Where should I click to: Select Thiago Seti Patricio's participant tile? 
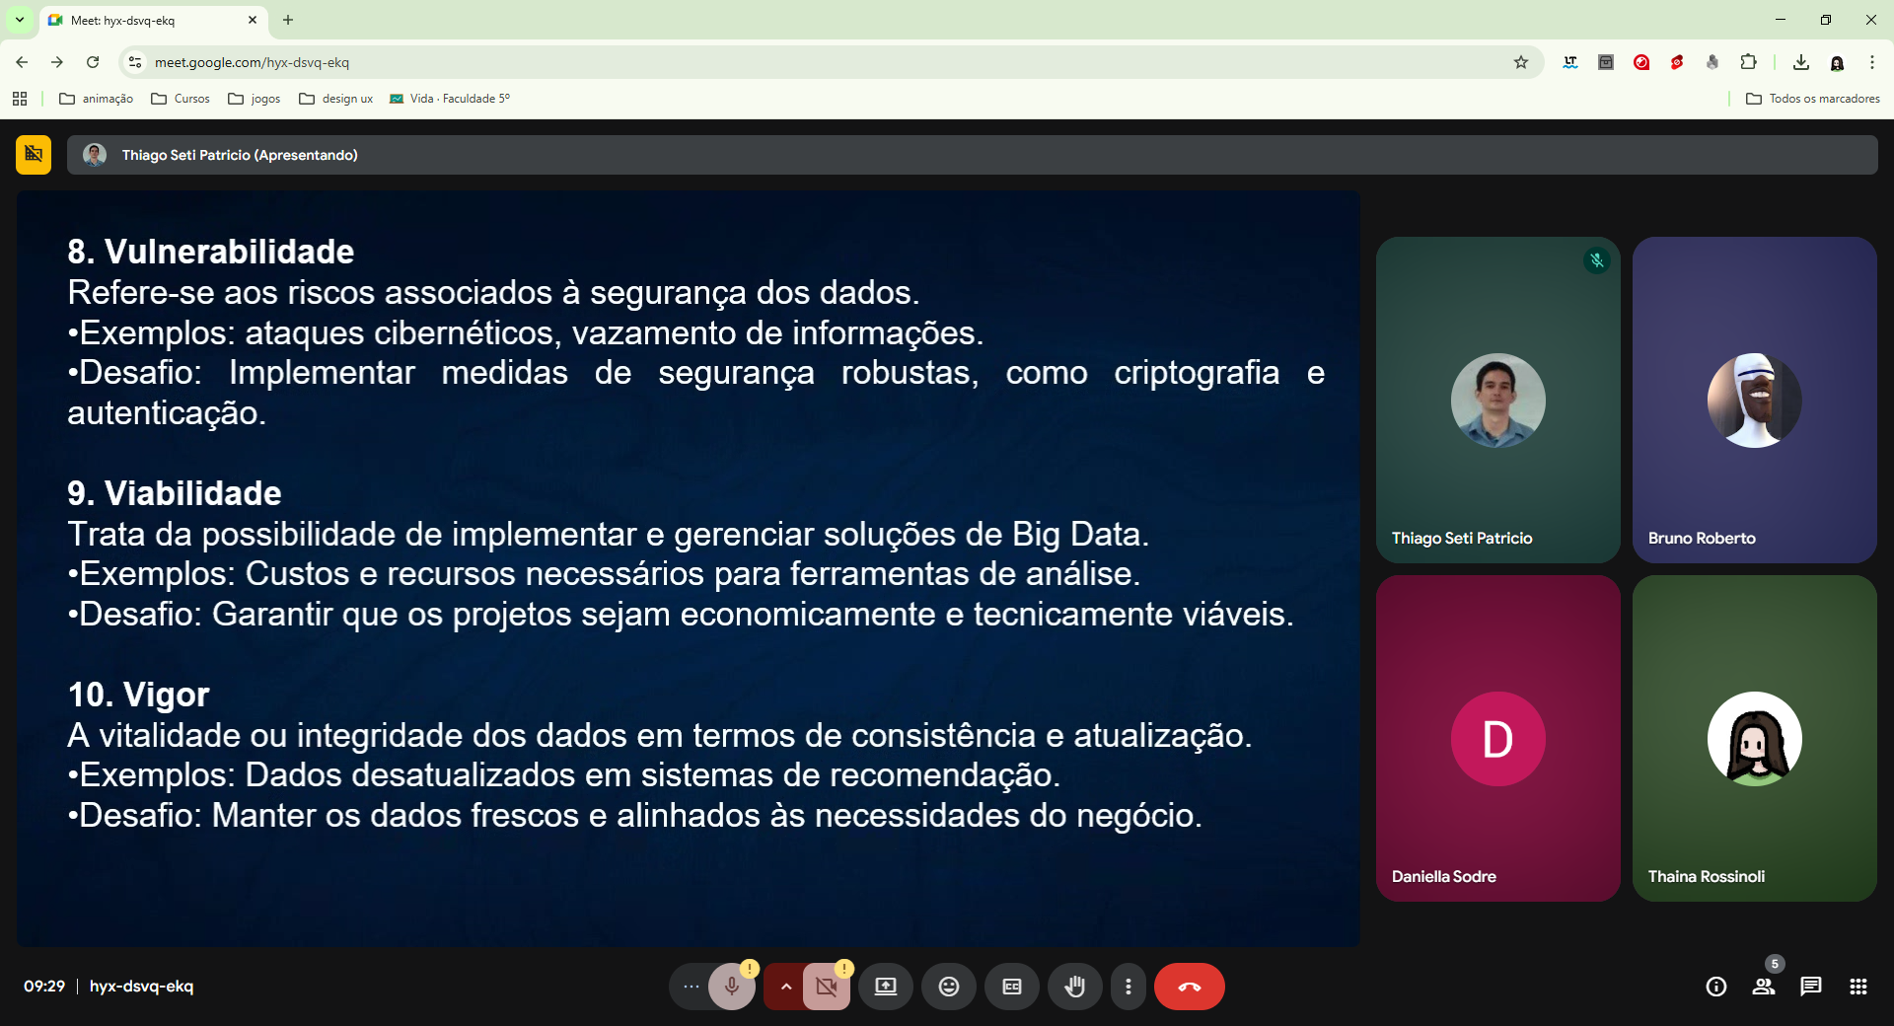pyautogui.click(x=1498, y=400)
